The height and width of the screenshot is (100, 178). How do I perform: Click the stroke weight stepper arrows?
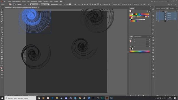click(23, 4)
